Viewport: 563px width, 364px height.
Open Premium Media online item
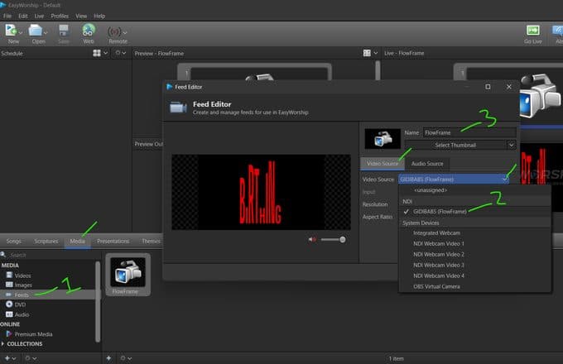click(33, 334)
